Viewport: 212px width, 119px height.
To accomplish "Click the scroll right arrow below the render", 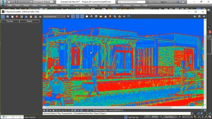I will coord(202,107).
